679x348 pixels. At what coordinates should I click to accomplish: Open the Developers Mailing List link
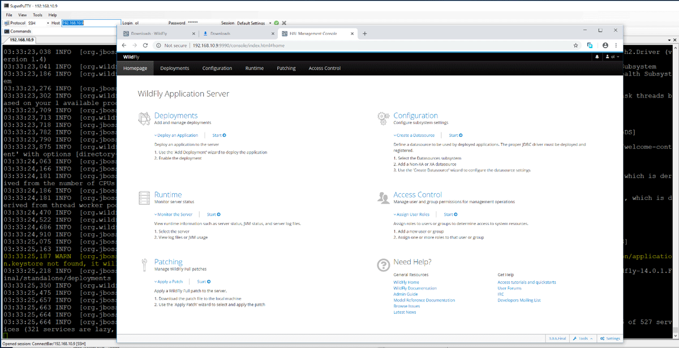pyautogui.click(x=519, y=300)
